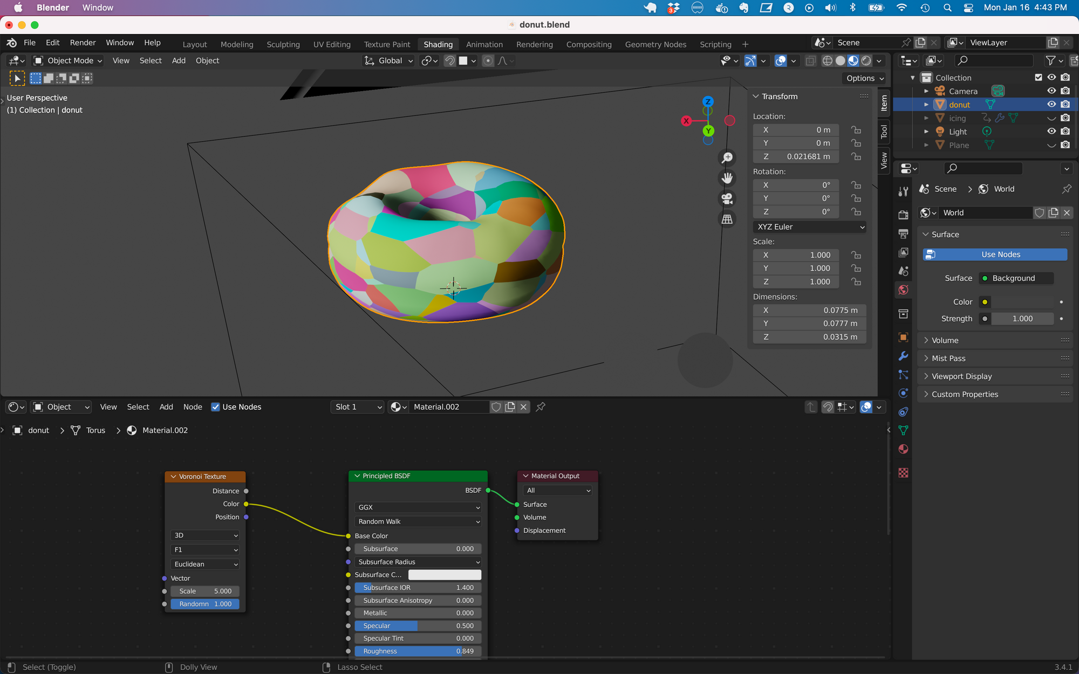Image resolution: width=1079 pixels, height=674 pixels.
Task: Click the Voronoi Scale value field
Action: coord(205,591)
